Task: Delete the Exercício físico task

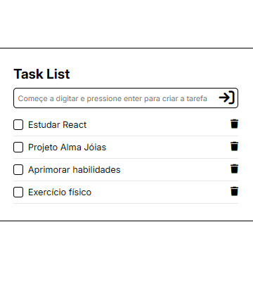Action: [x=234, y=191]
